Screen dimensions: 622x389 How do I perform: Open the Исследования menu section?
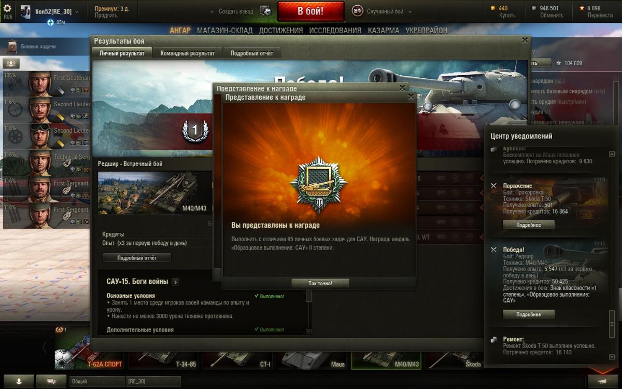click(x=335, y=31)
